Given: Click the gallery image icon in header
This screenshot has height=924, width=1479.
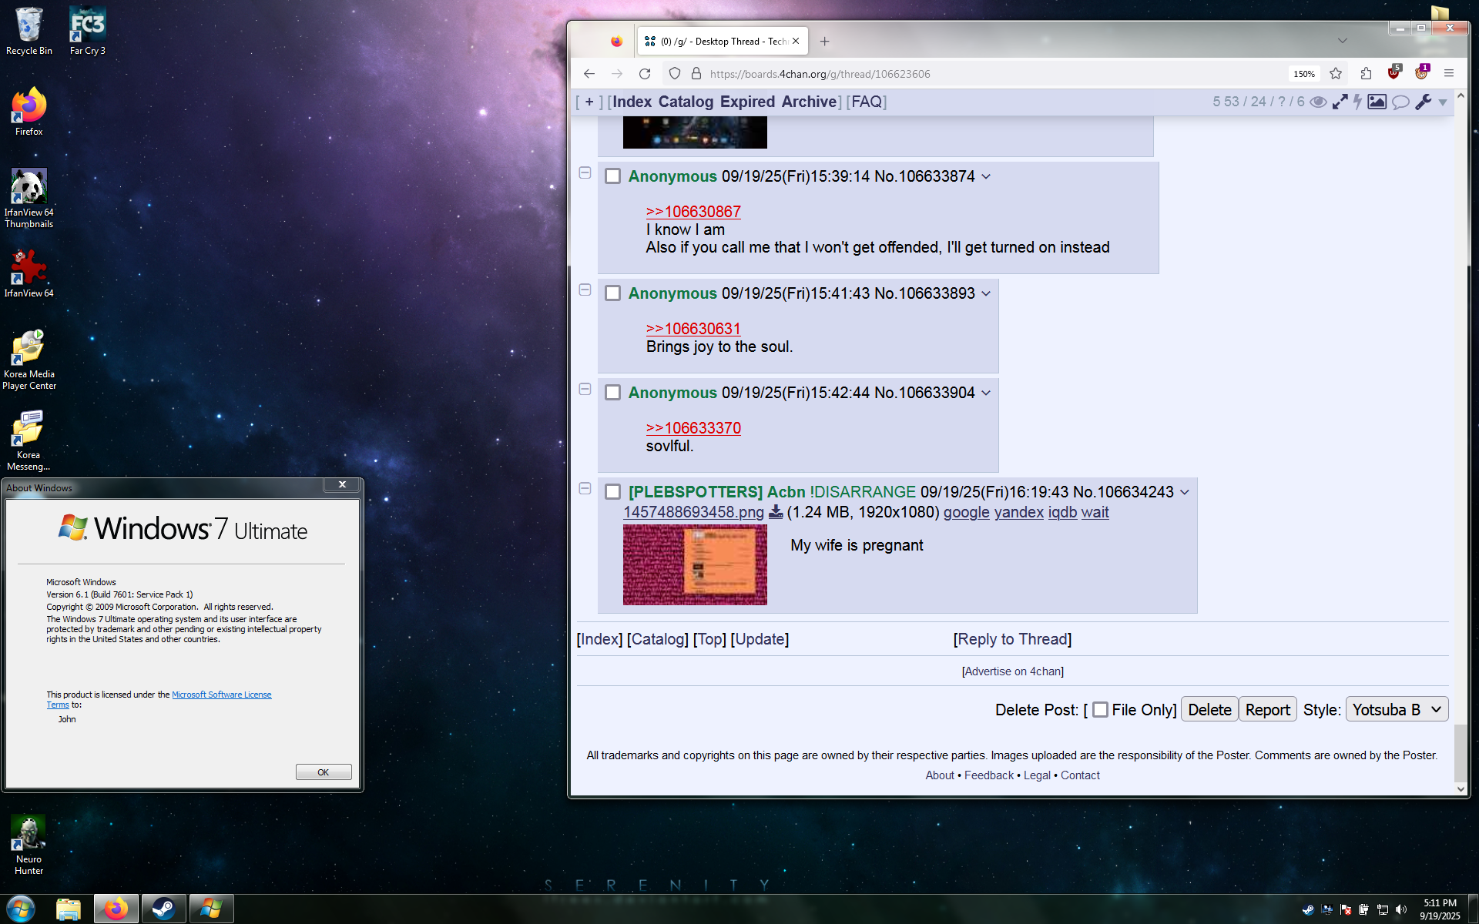Looking at the screenshot, I should tap(1377, 102).
